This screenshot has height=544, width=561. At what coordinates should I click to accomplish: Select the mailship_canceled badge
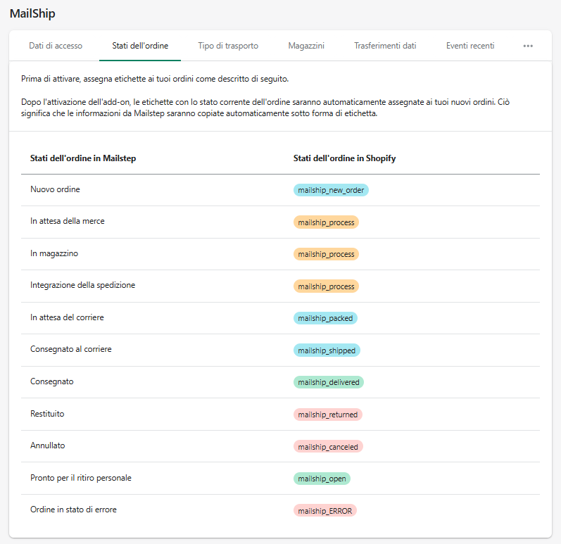(328, 447)
